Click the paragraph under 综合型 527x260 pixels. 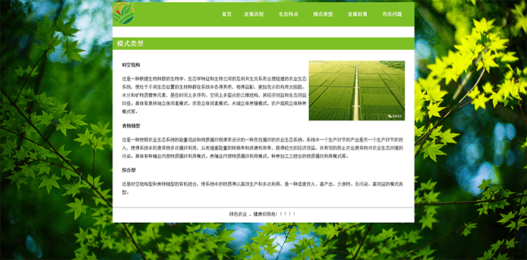point(263,188)
